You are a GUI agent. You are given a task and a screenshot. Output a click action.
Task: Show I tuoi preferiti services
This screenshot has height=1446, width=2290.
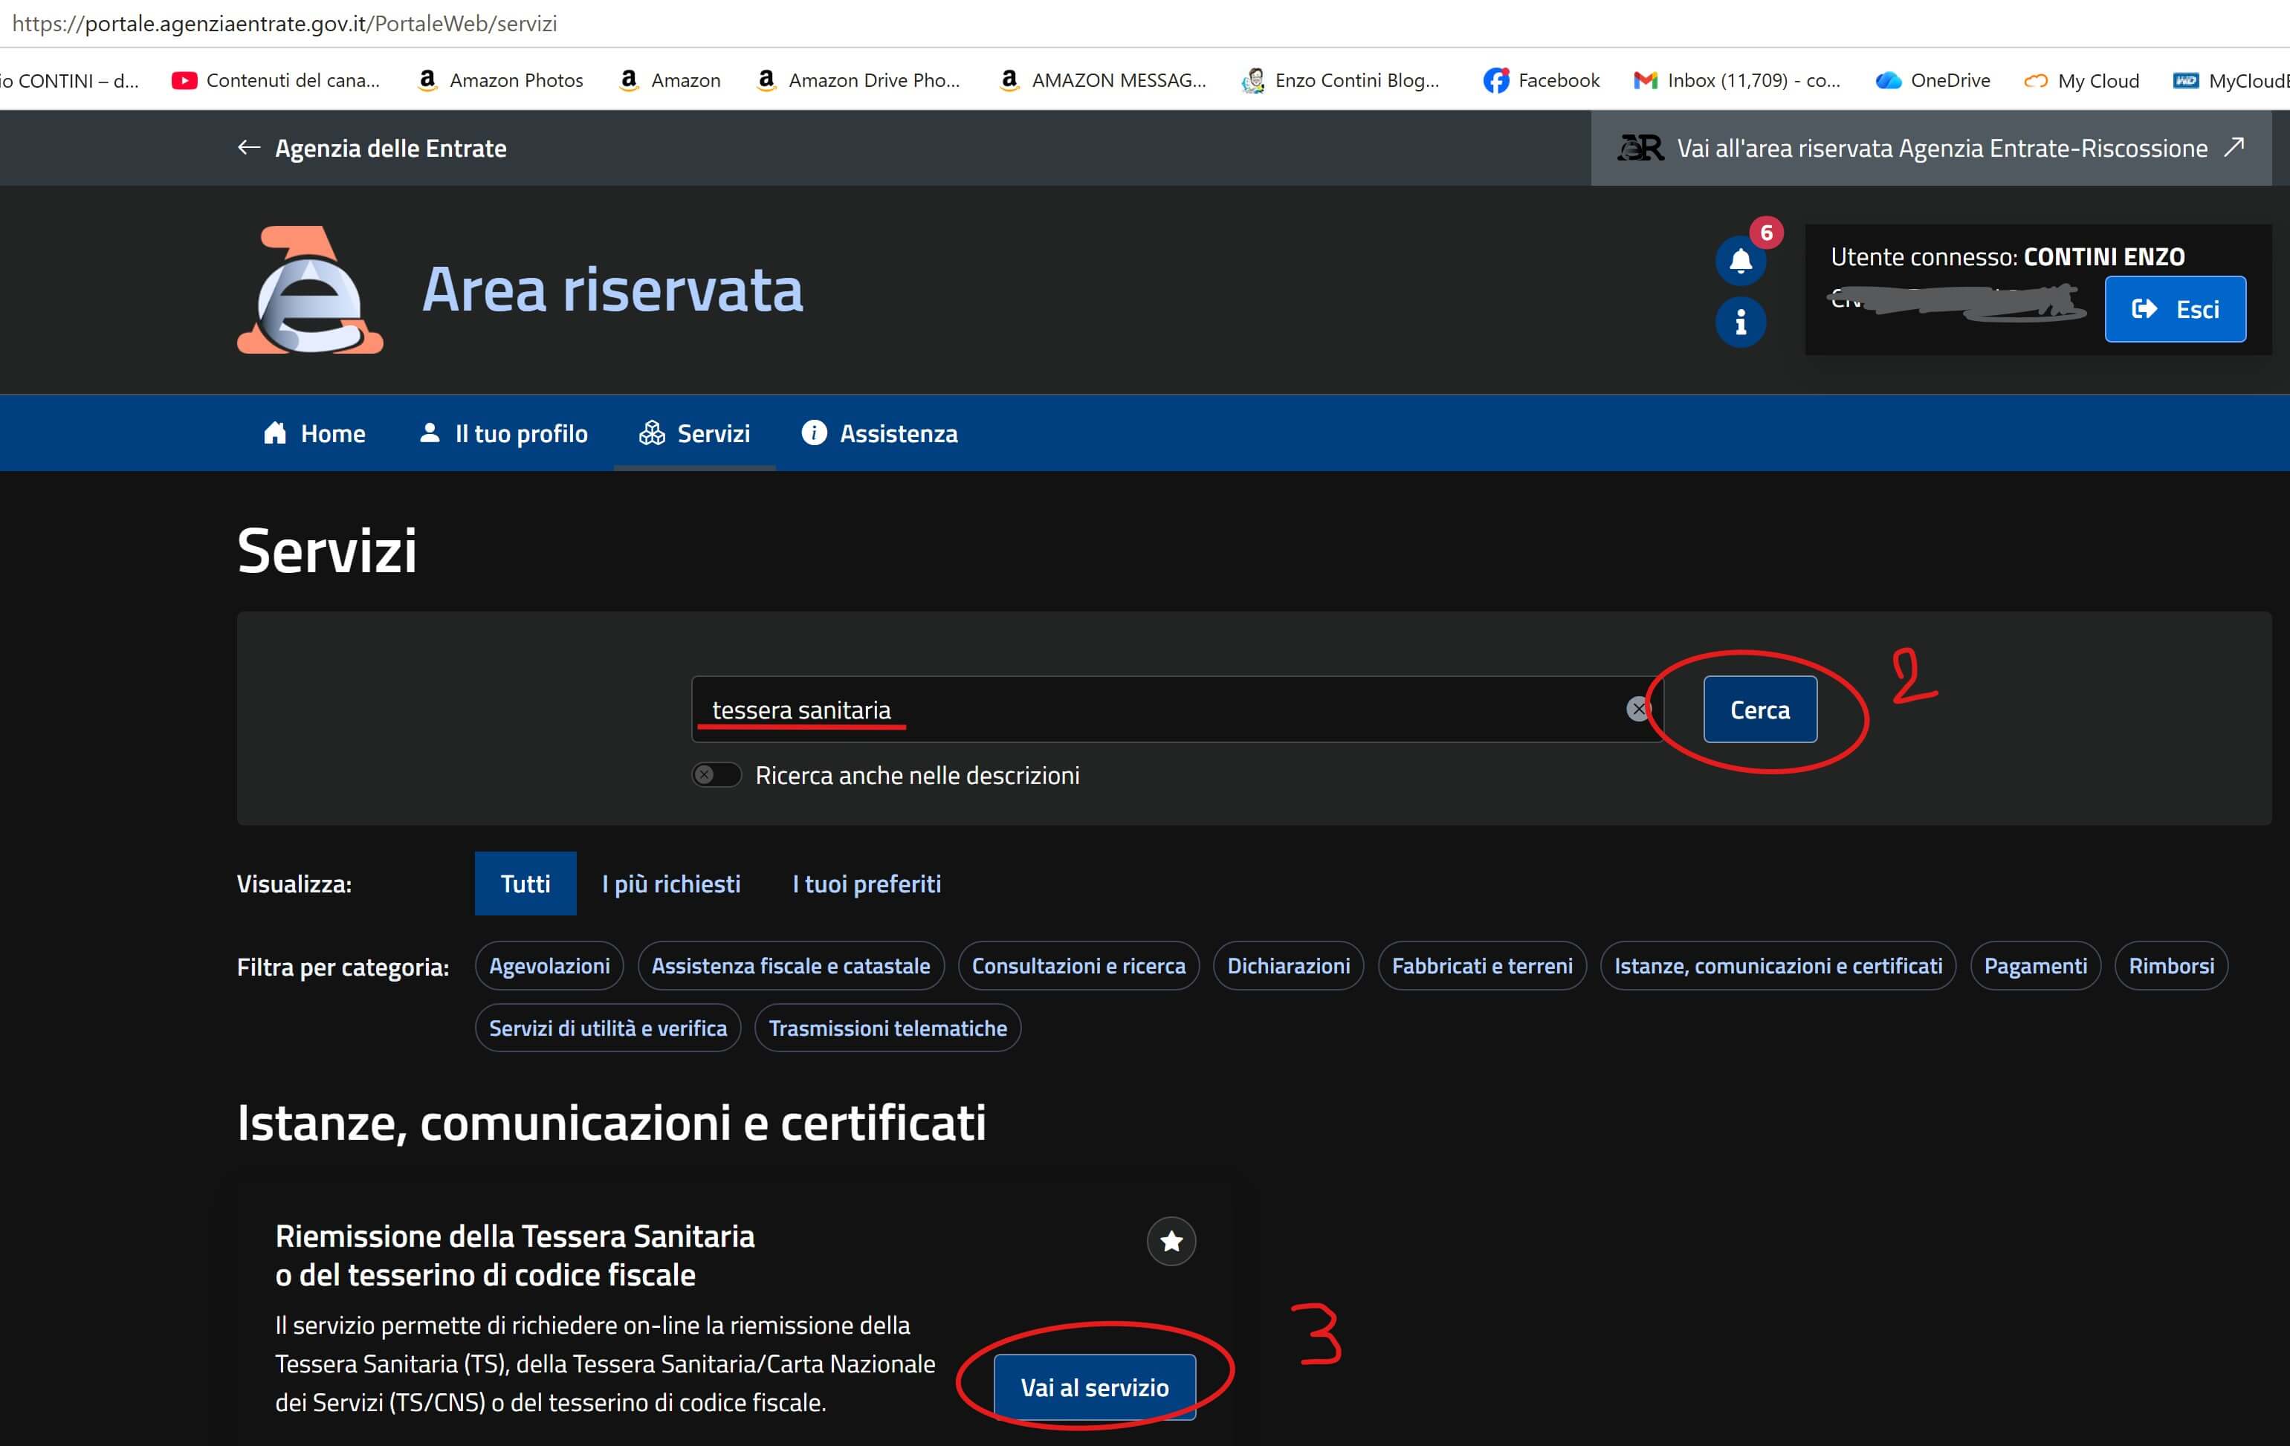pos(867,884)
